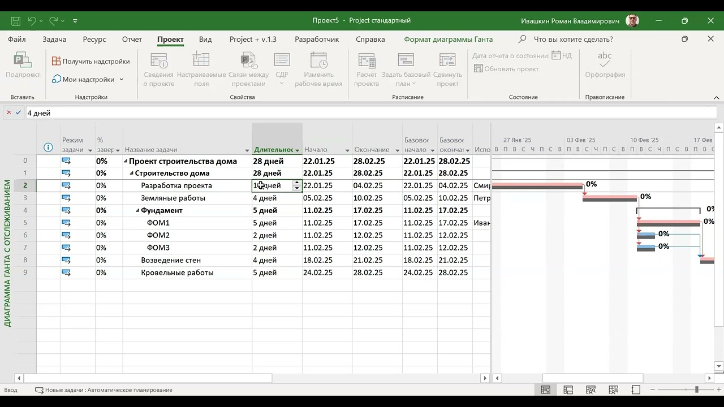Switch to the Задача tab
This screenshot has height=407, width=724.
54,39
